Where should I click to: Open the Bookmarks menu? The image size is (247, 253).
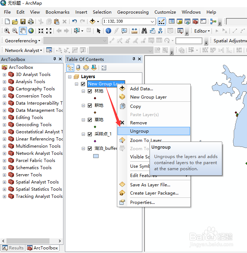click(57, 12)
